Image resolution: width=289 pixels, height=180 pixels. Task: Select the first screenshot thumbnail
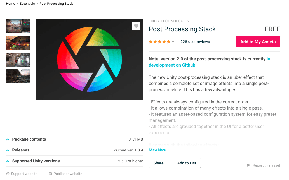[18, 26]
